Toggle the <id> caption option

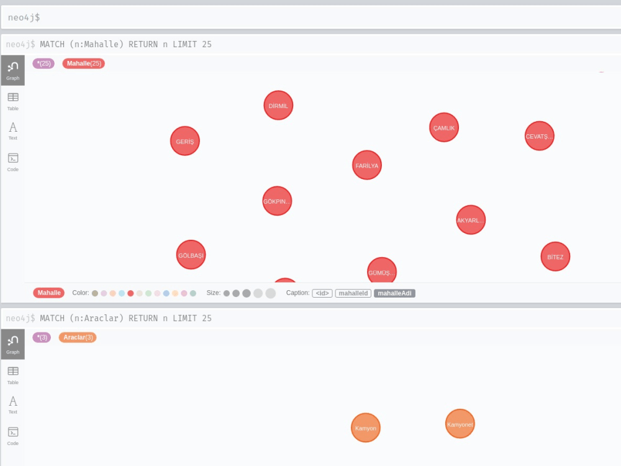322,293
